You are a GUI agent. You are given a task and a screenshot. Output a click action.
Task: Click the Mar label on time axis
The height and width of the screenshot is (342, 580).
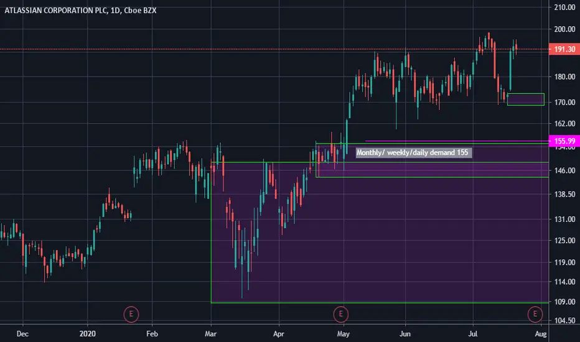pos(210,334)
